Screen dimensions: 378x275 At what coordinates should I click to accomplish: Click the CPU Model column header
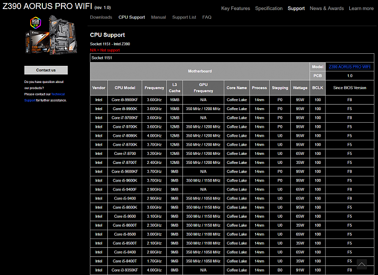124,87
